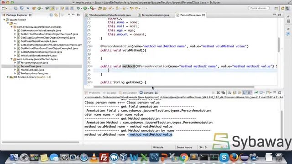
Task: Click the Save All toolbar icon
Action: pos(16,8)
